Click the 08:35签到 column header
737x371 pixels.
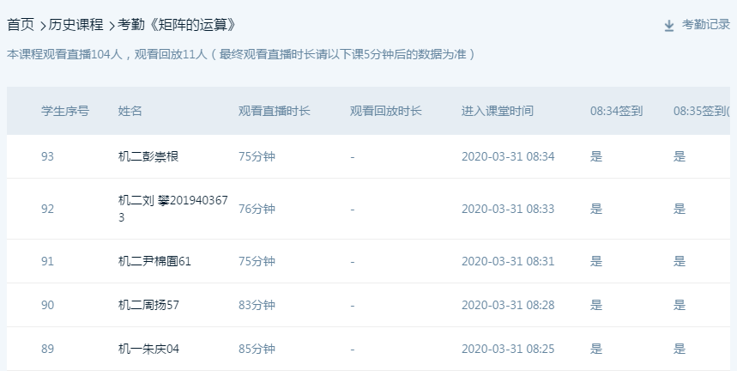pos(700,111)
